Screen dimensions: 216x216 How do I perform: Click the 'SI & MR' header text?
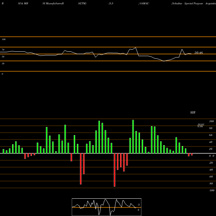[23, 3]
